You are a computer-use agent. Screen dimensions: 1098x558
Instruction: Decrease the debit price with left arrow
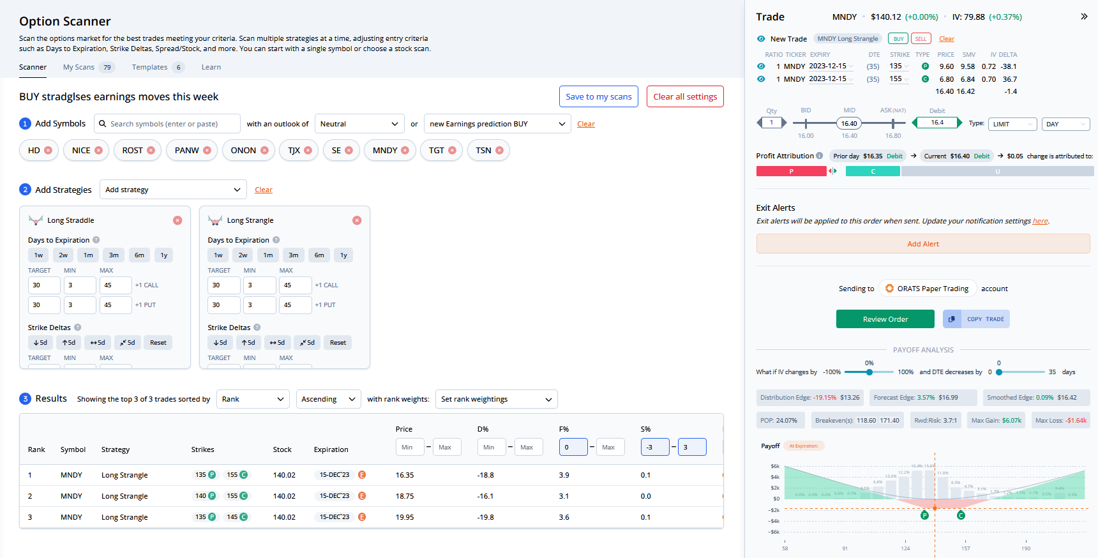(x=915, y=123)
